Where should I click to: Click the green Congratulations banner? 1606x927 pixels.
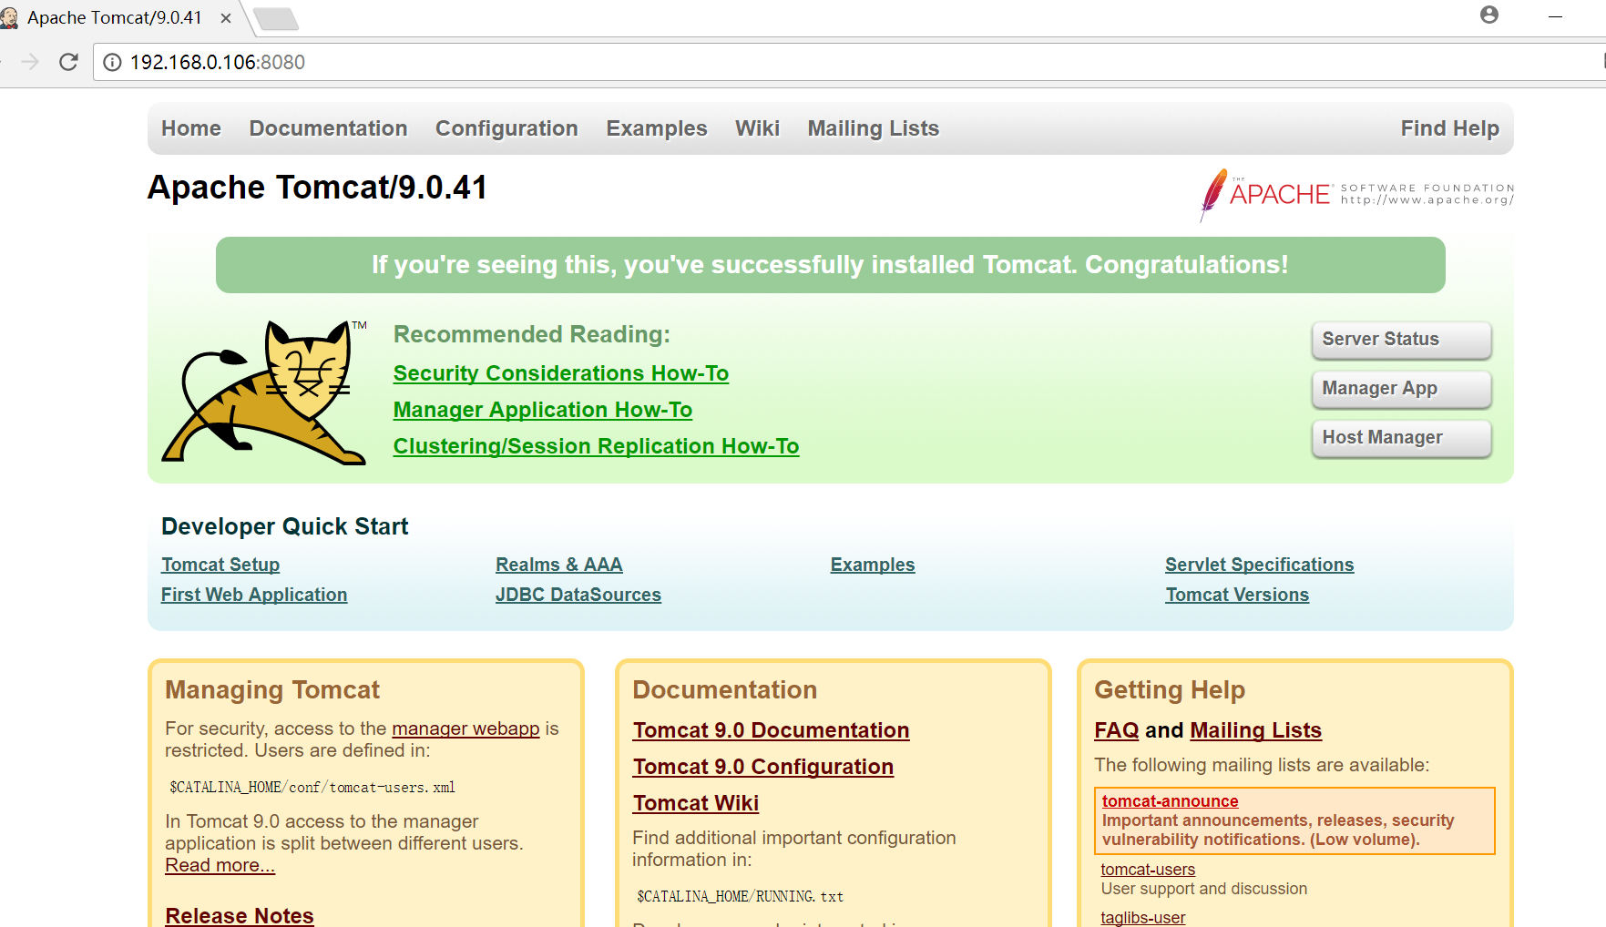831,265
